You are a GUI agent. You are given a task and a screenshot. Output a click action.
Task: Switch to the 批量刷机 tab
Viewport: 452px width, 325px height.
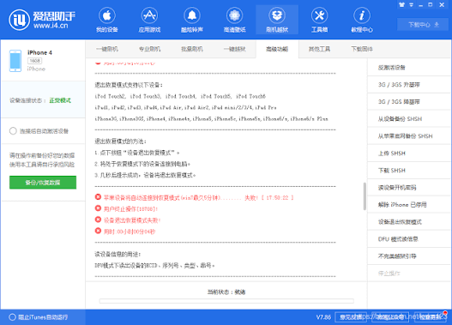192,49
